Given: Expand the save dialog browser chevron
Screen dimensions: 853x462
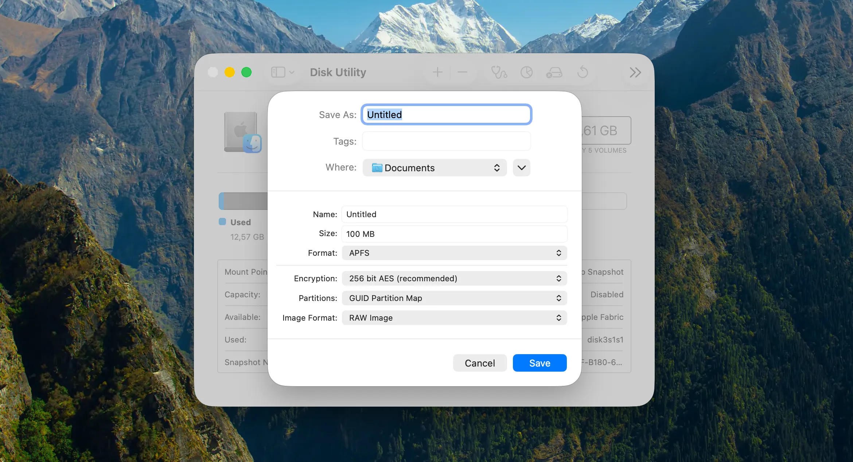Looking at the screenshot, I should click(522, 168).
